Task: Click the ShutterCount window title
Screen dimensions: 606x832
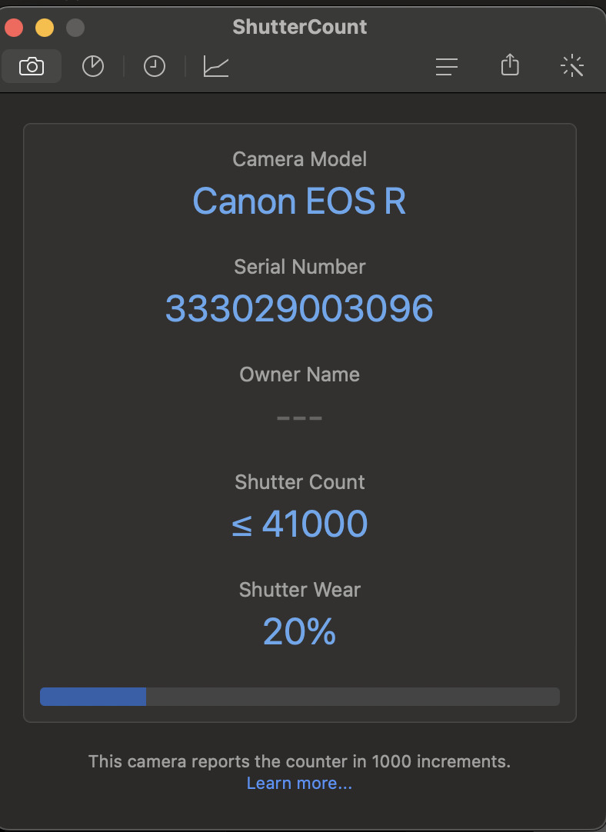Action: [x=299, y=27]
